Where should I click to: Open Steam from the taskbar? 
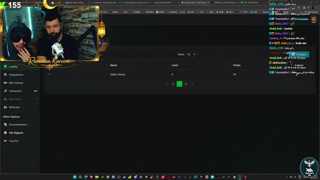coord(124,177)
